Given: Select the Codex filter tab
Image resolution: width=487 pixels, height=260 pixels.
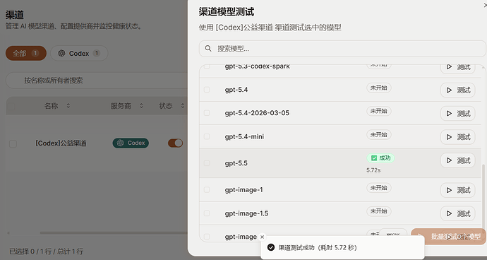Looking at the screenshot, I should click(x=79, y=54).
